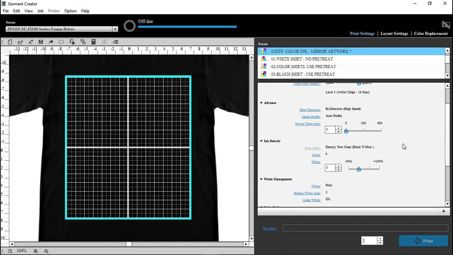Click the Under White link

311,200
